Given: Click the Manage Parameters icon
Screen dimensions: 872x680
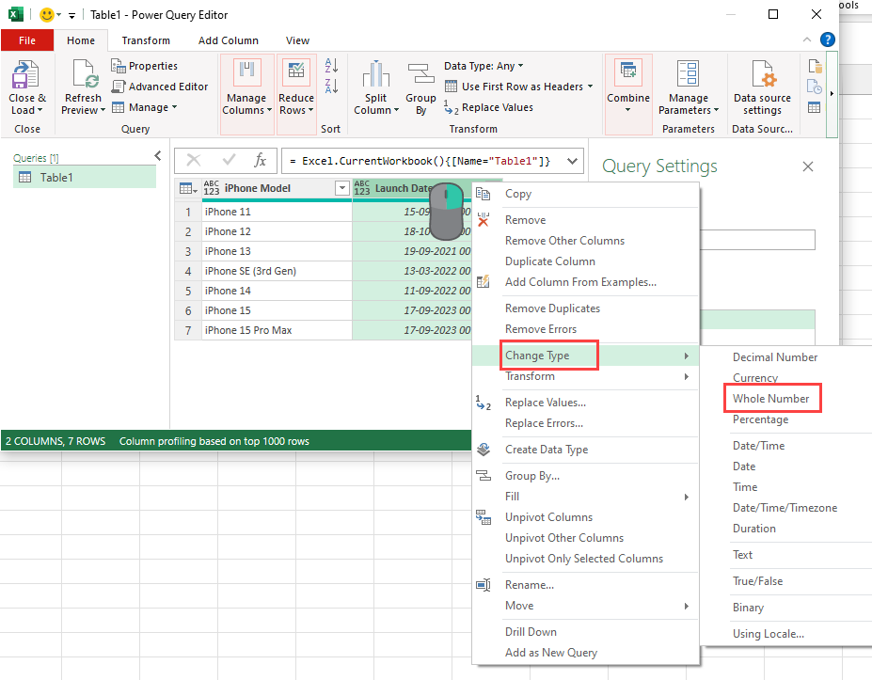Looking at the screenshot, I should pos(688,73).
